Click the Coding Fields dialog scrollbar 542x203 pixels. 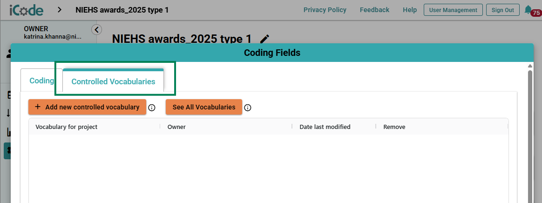[x=530, y=136]
